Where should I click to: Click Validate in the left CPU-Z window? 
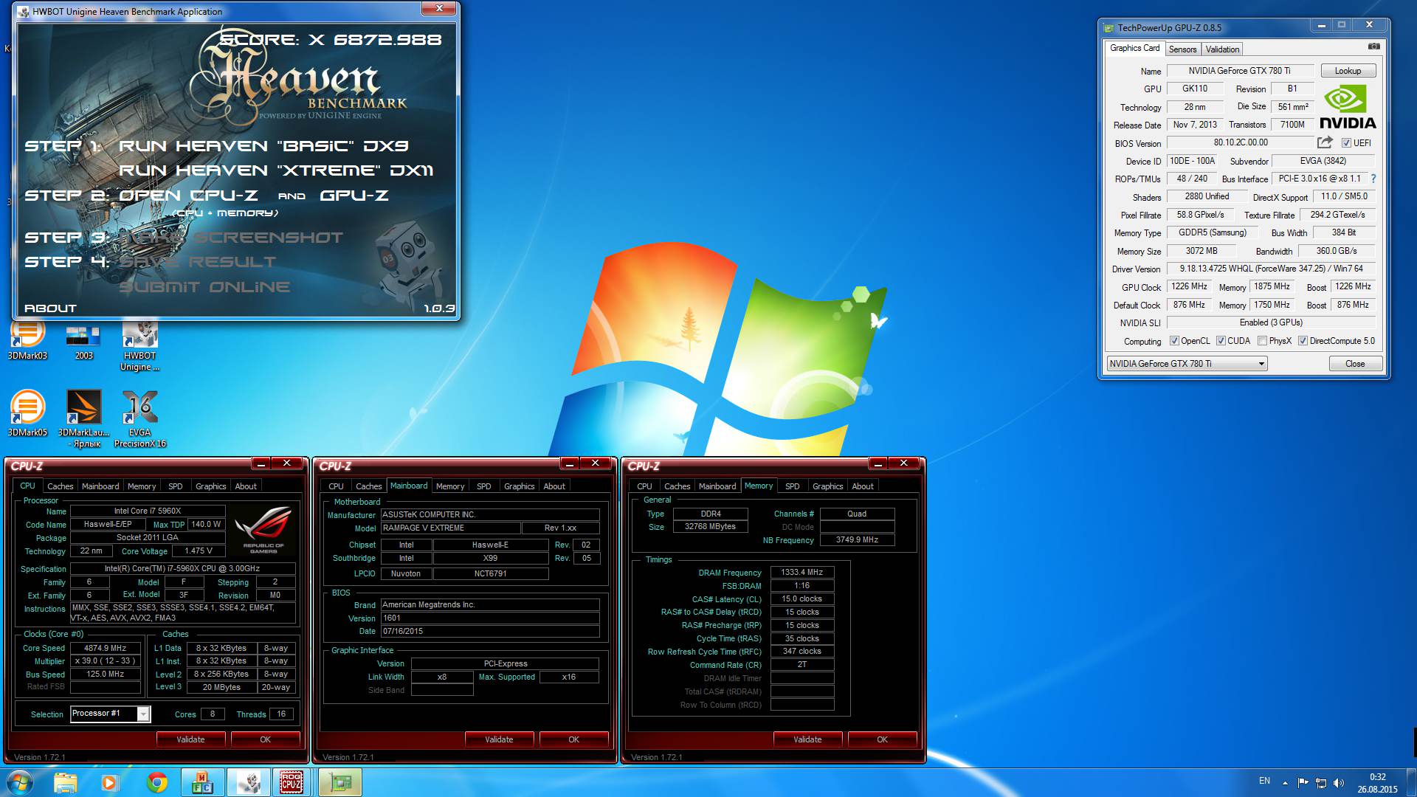click(190, 739)
